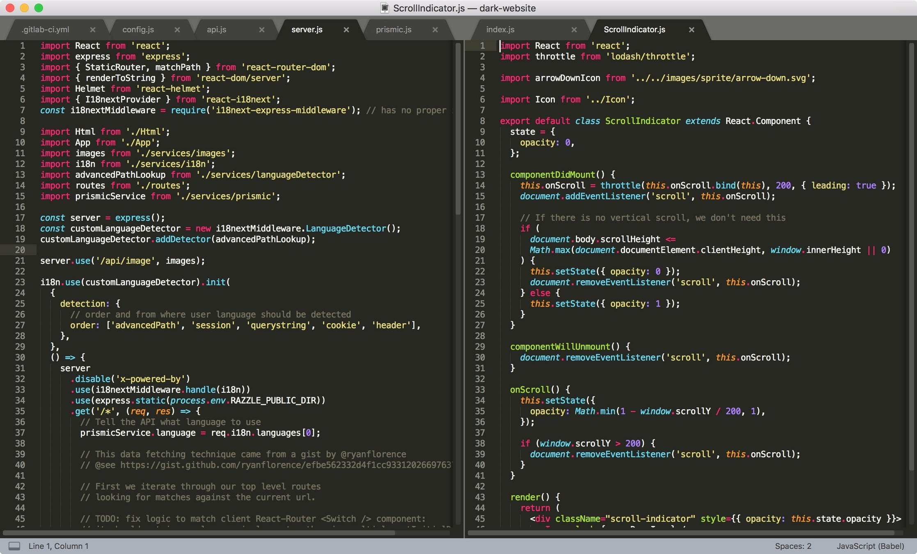Switch to the prismic.js tab
The image size is (917, 554).
point(393,30)
